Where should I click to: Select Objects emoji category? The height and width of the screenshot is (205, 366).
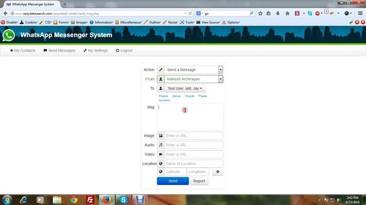[189, 96]
